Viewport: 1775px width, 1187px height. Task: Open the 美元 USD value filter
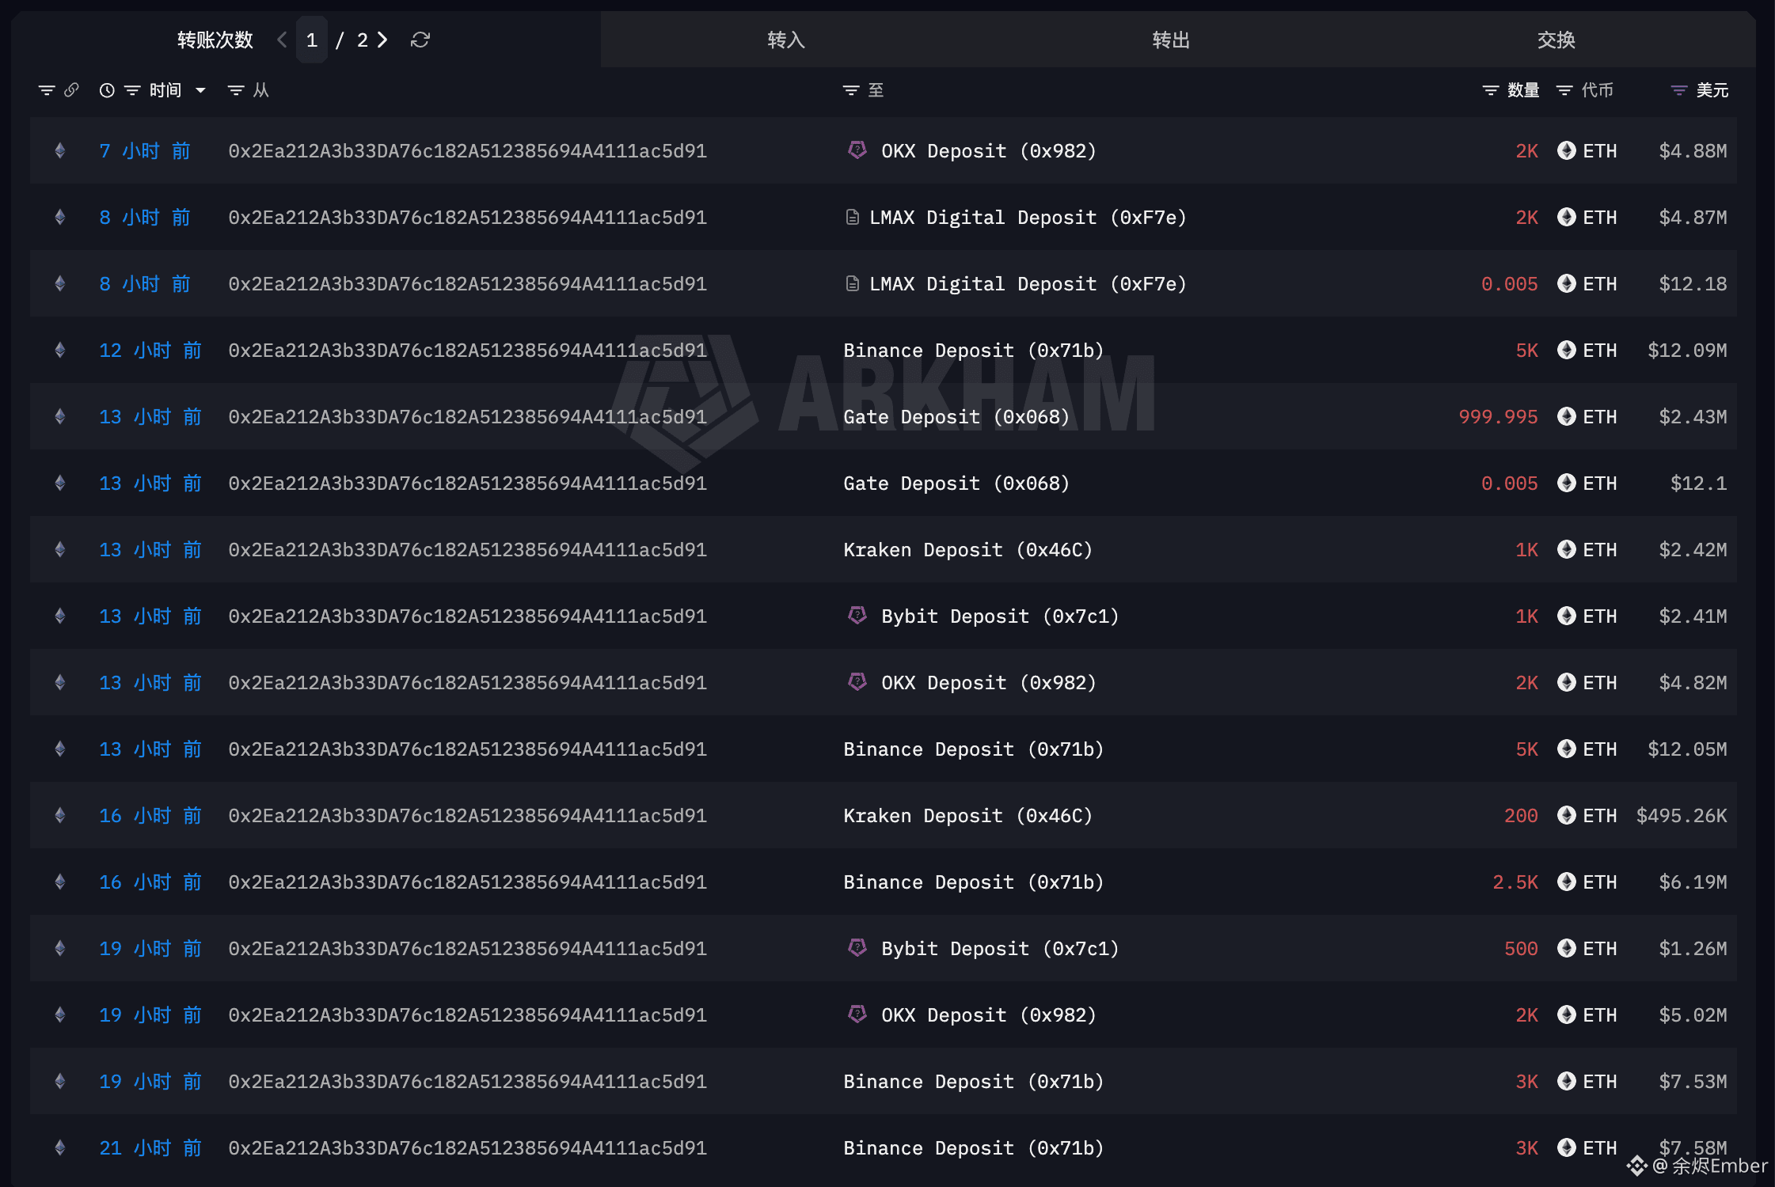[1679, 90]
